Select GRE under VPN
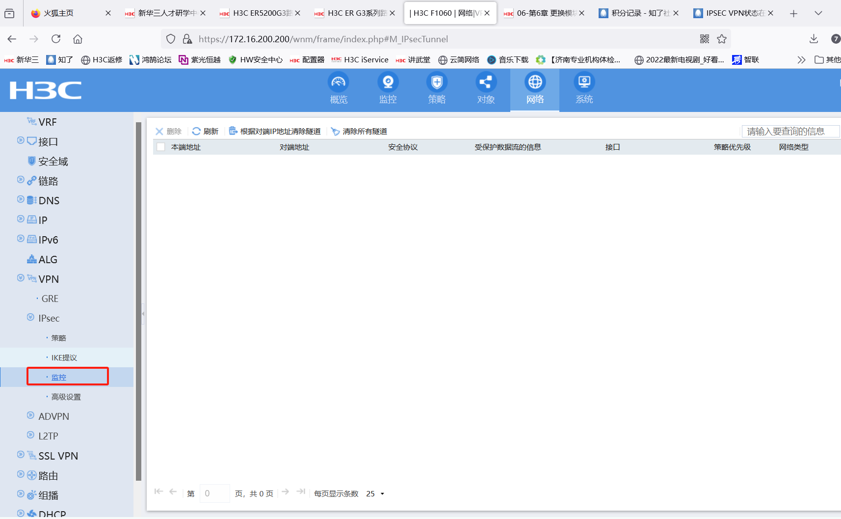The width and height of the screenshot is (841, 519). (50, 299)
